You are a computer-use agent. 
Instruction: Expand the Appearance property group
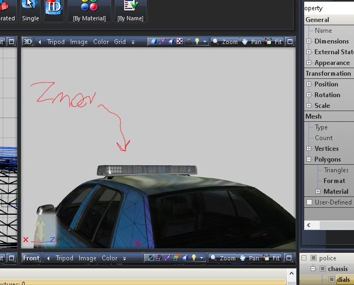(x=308, y=62)
